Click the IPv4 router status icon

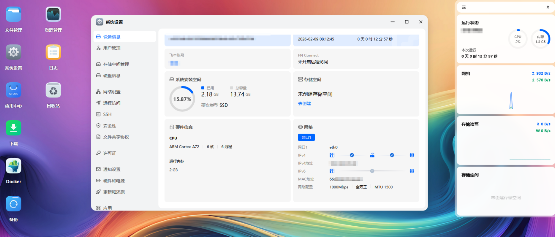[x=372, y=155]
